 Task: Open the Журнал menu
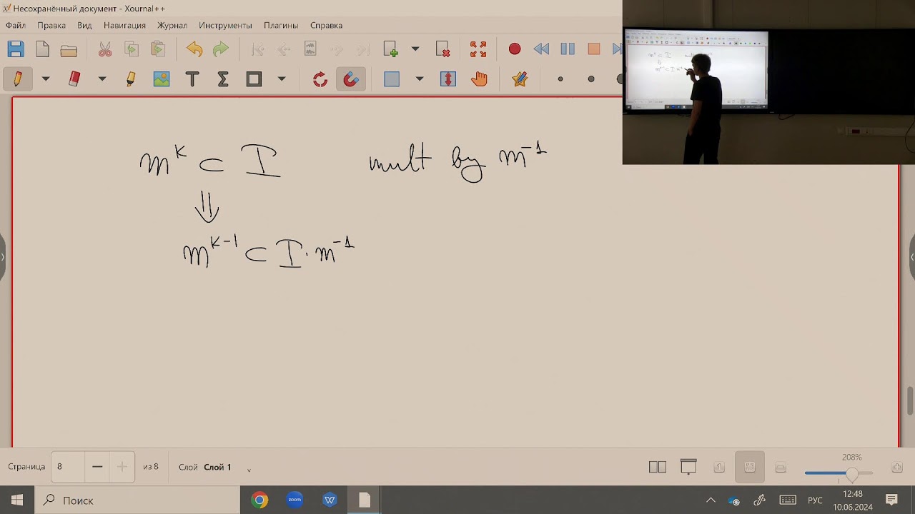(x=172, y=25)
